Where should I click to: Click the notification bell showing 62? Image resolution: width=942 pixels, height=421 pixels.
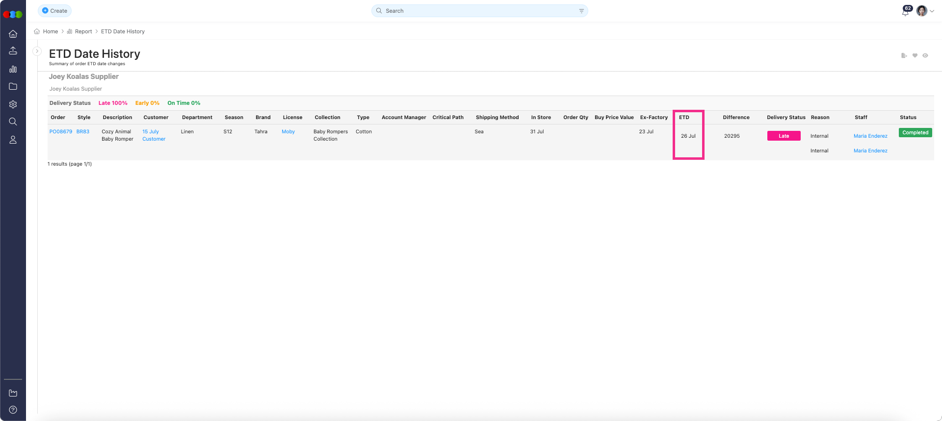pyautogui.click(x=905, y=12)
